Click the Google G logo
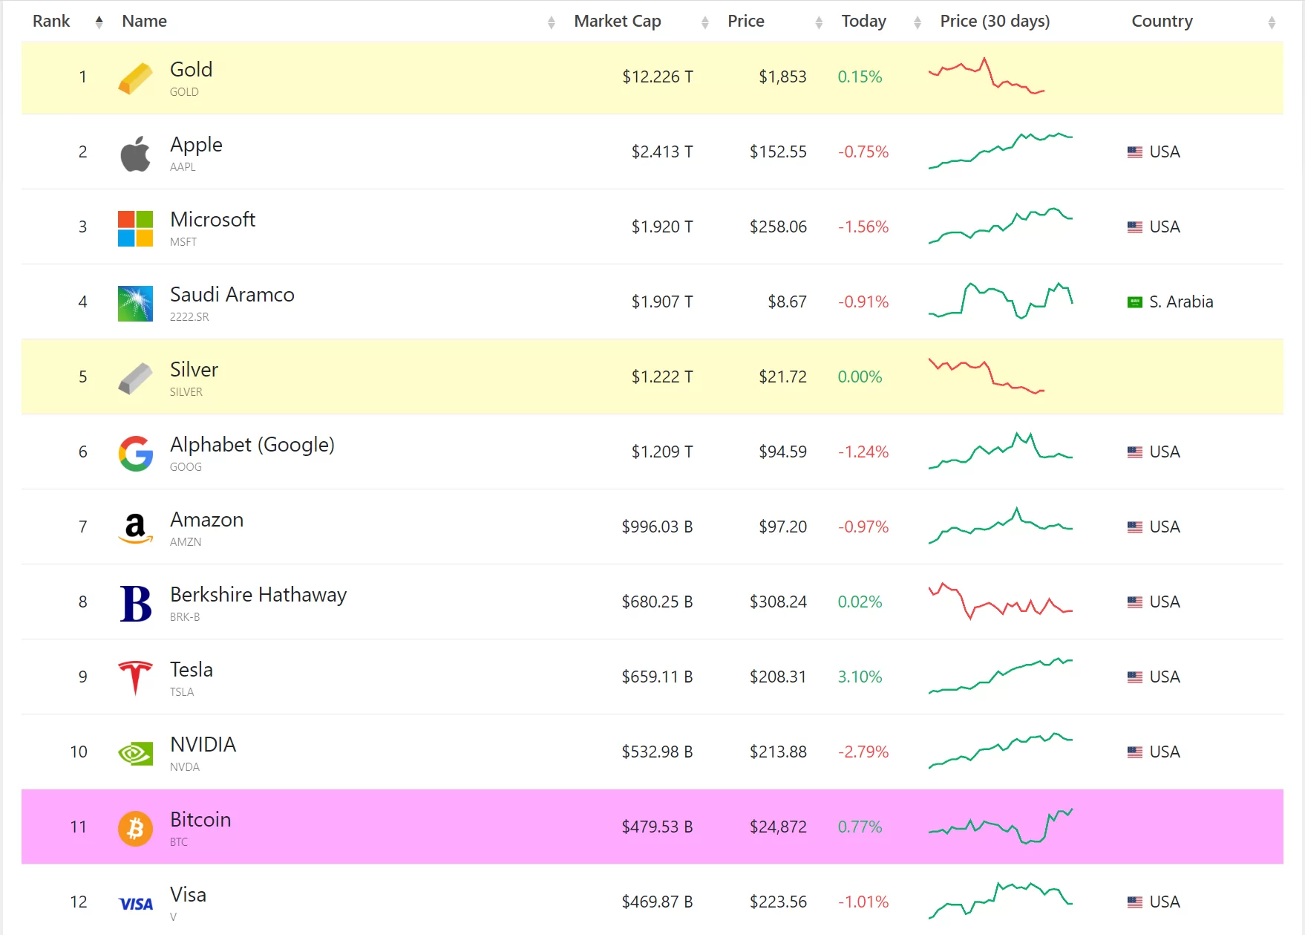1305x935 pixels. [135, 453]
